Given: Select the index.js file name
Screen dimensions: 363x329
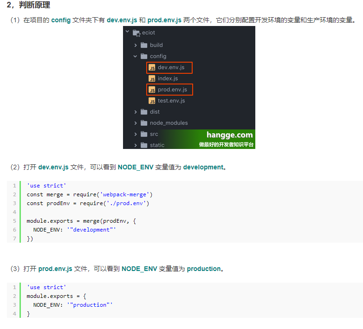Looking at the screenshot, I should [168, 78].
